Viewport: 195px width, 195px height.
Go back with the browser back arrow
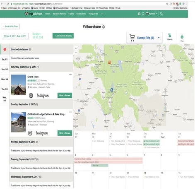tap(2, 4)
